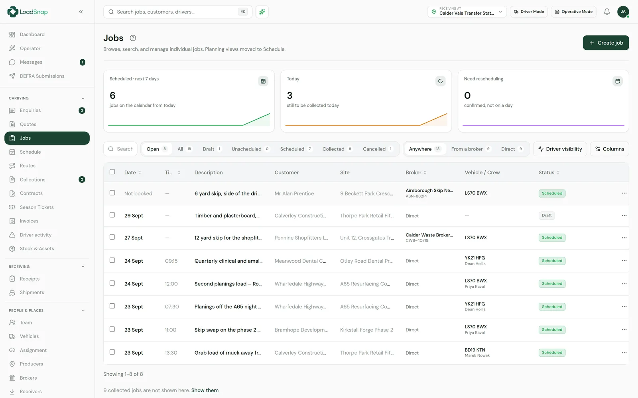Collapse the RECEIVING sidebar section

tap(83, 267)
